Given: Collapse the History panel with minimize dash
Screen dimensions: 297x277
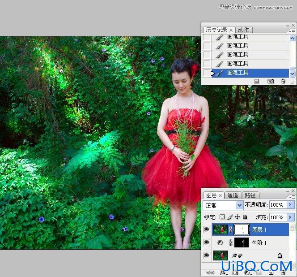Looking at the screenshot, I should pos(287,26).
